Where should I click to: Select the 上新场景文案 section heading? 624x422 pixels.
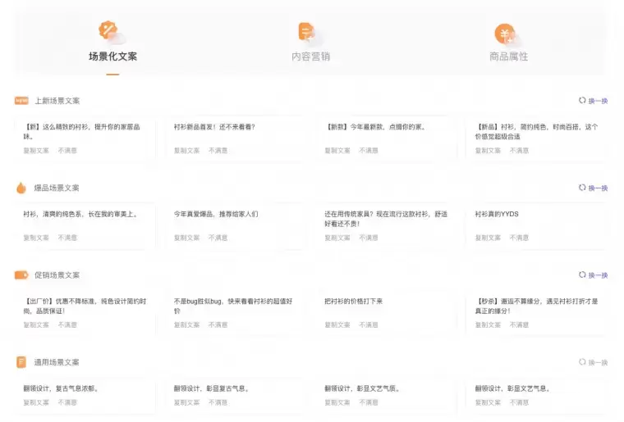coord(57,101)
